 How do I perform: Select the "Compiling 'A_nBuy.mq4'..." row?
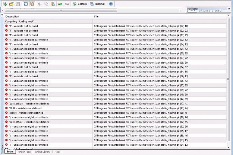click(x=115, y=22)
